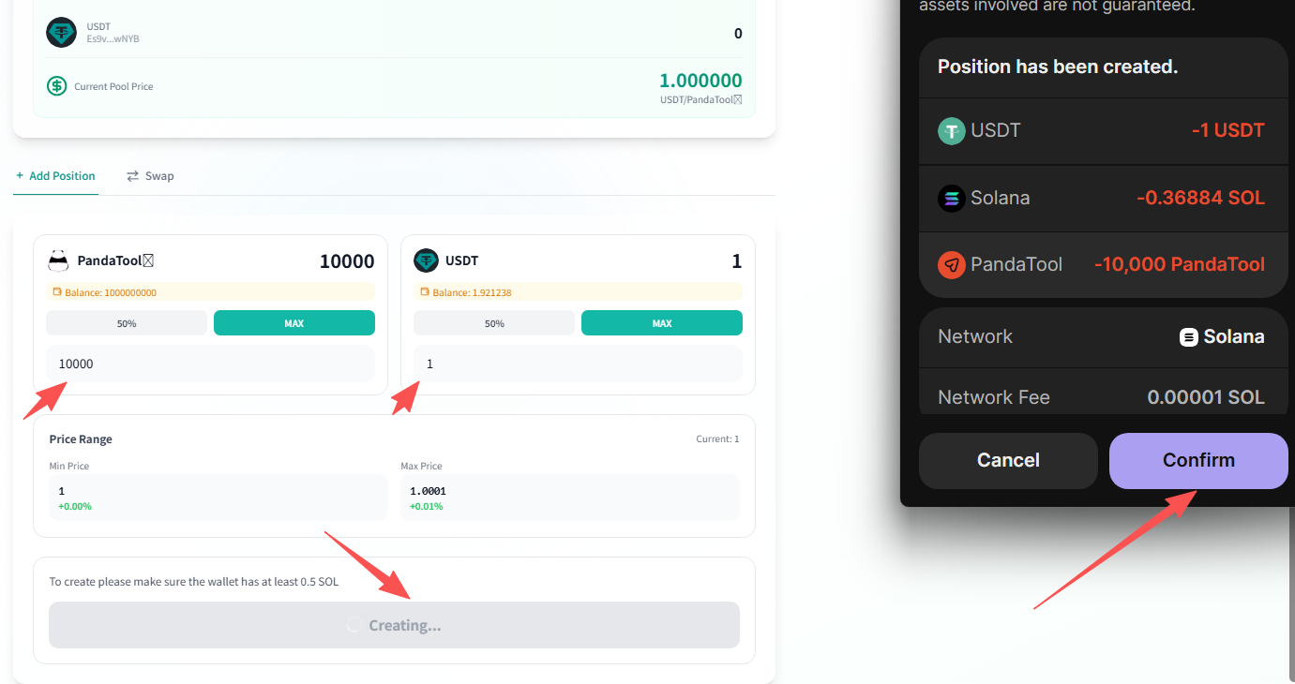Click the USDT icon in the wallet popup
Screen dimensions: 1295x684
[952, 130]
